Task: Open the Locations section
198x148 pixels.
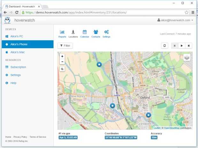Action: pos(73,34)
